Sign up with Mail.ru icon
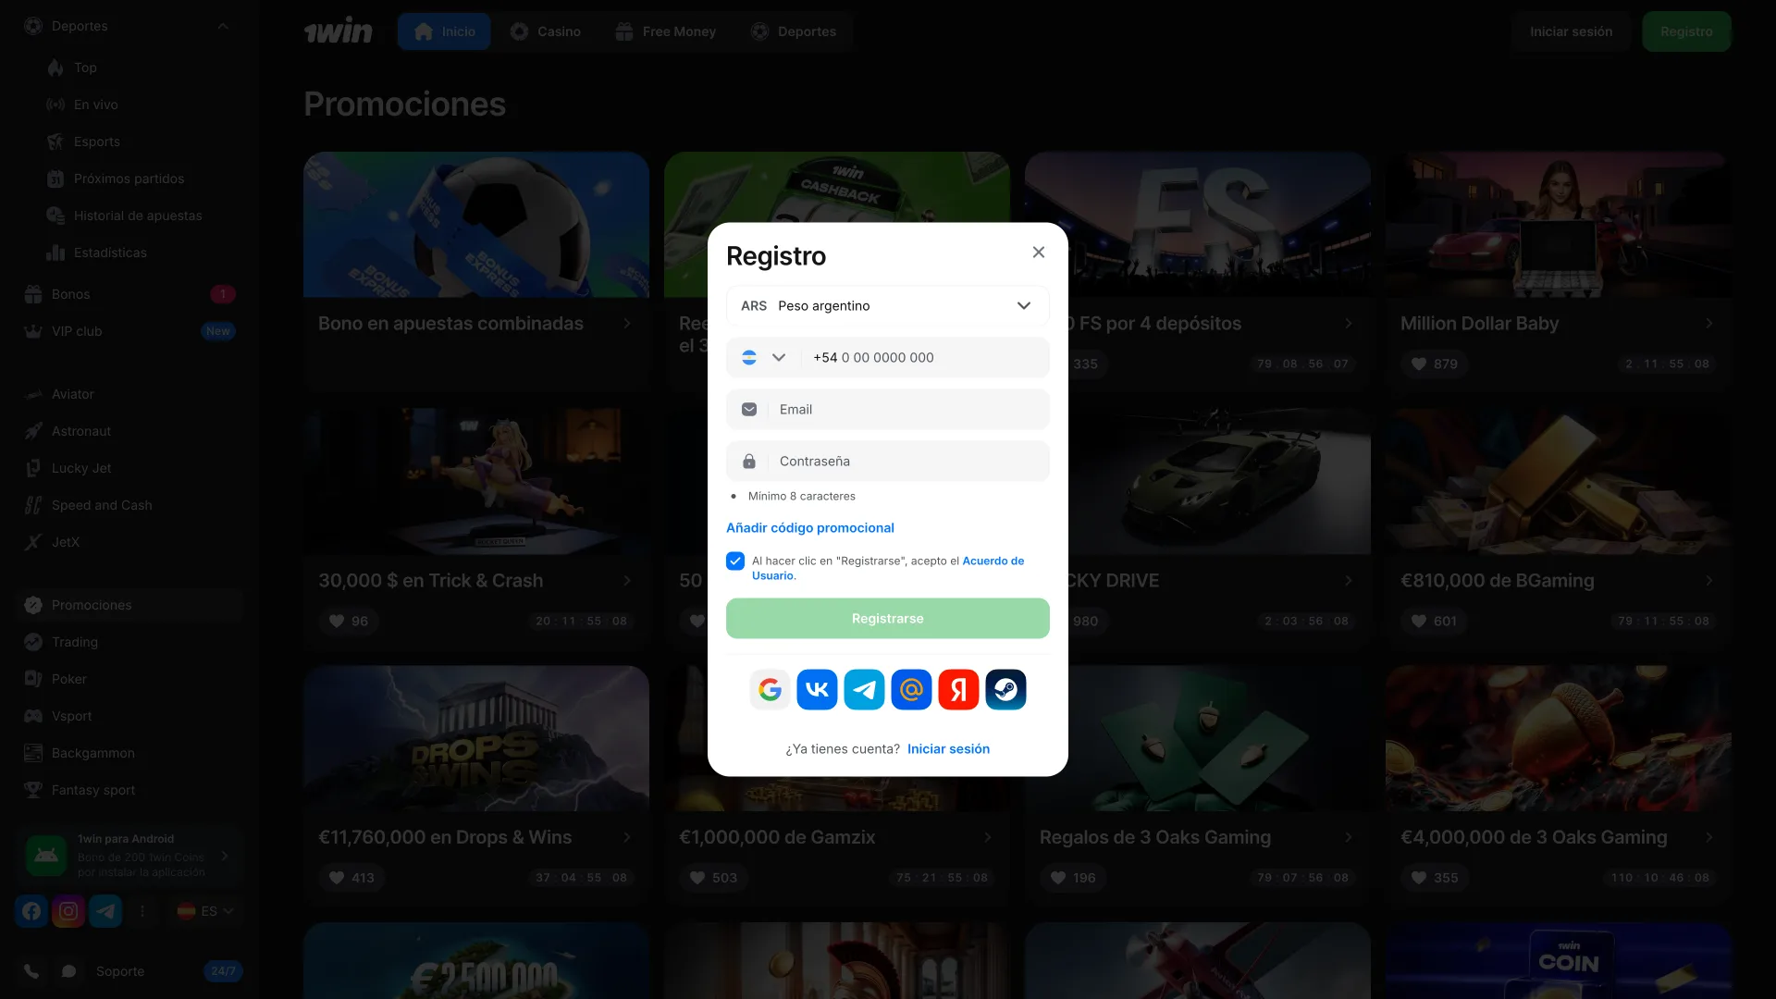1776x999 pixels. click(x=911, y=690)
